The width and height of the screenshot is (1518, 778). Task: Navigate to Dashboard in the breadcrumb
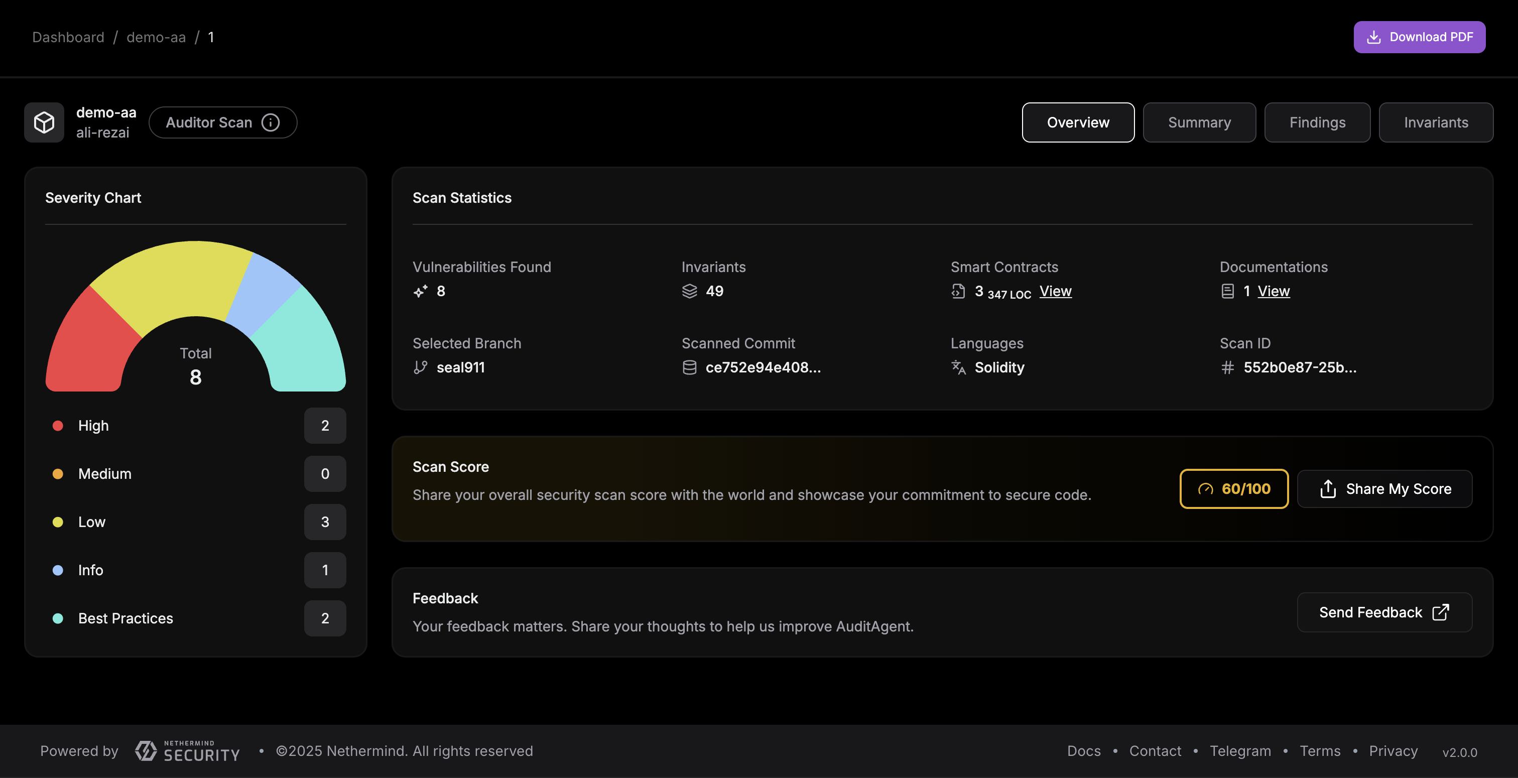click(68, 37)
